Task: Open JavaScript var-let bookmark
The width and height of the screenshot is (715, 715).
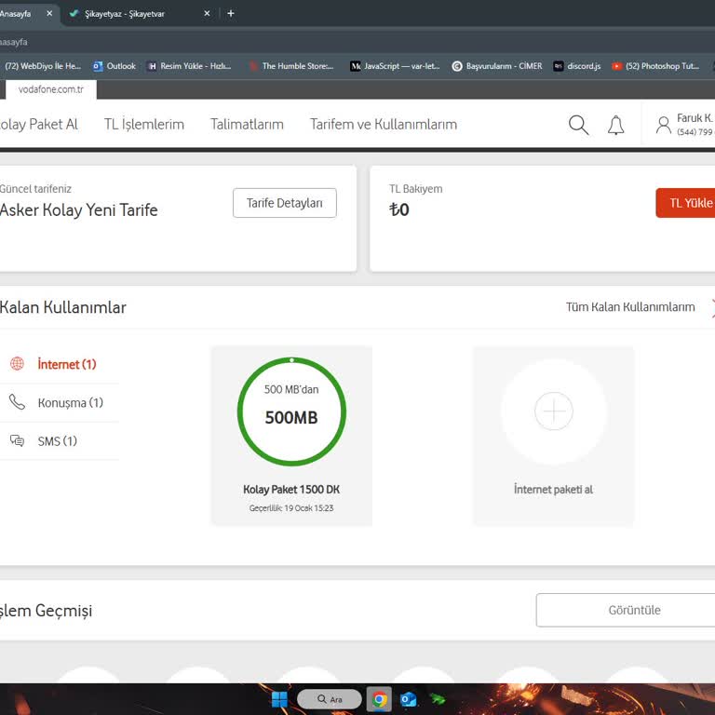Action: (395, 66)
